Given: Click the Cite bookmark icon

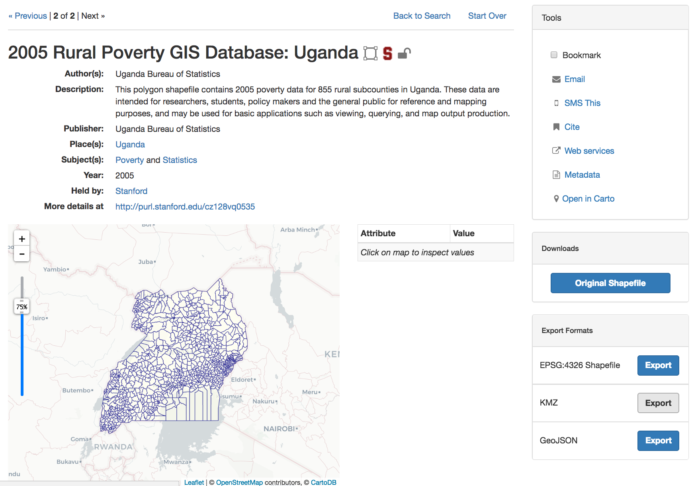Looking at the screenshot, I should [x=556, y=127].
